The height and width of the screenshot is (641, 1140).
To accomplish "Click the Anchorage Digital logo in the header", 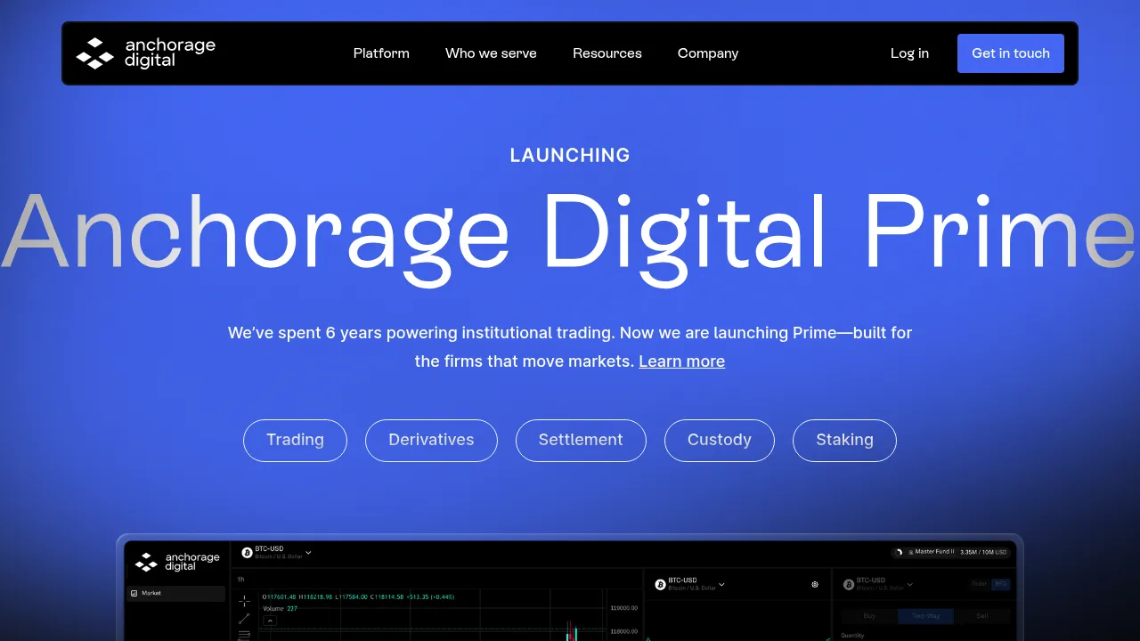I will (146, 53).
